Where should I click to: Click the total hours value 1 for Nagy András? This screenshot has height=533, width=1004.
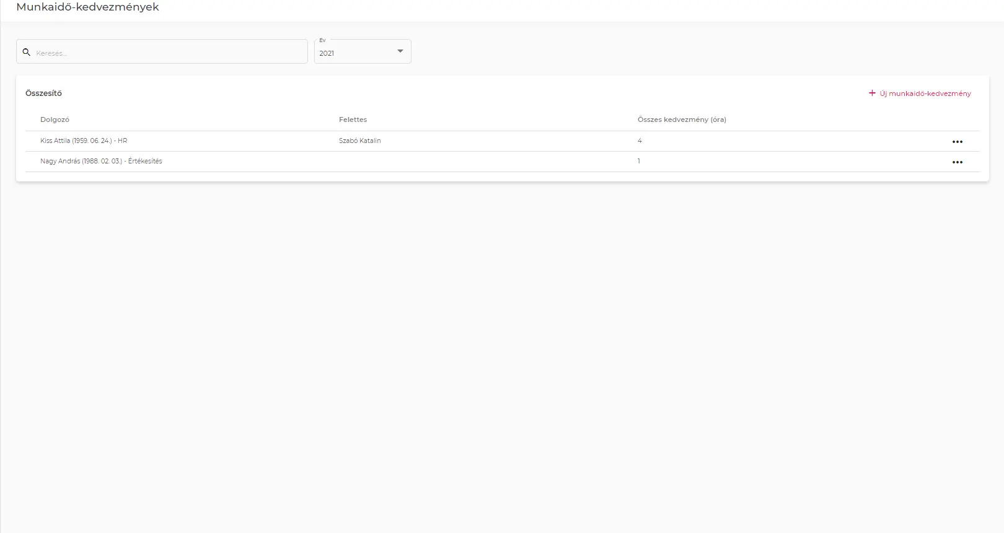pos(639,162)
